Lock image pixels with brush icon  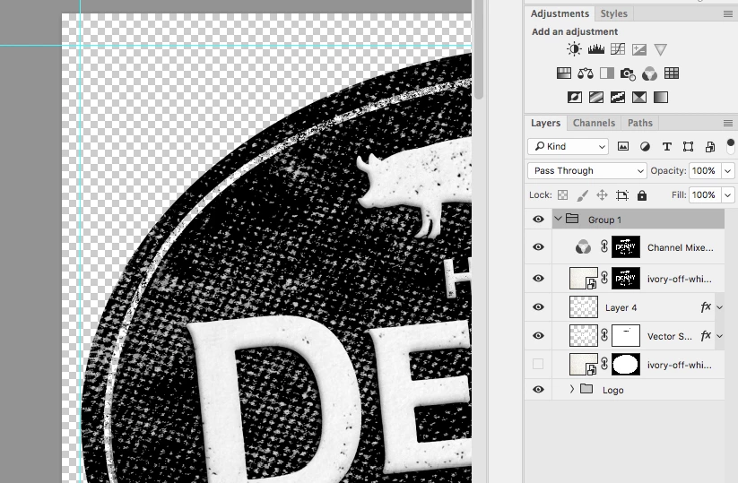pyautogui.click(x=583, y=194)
